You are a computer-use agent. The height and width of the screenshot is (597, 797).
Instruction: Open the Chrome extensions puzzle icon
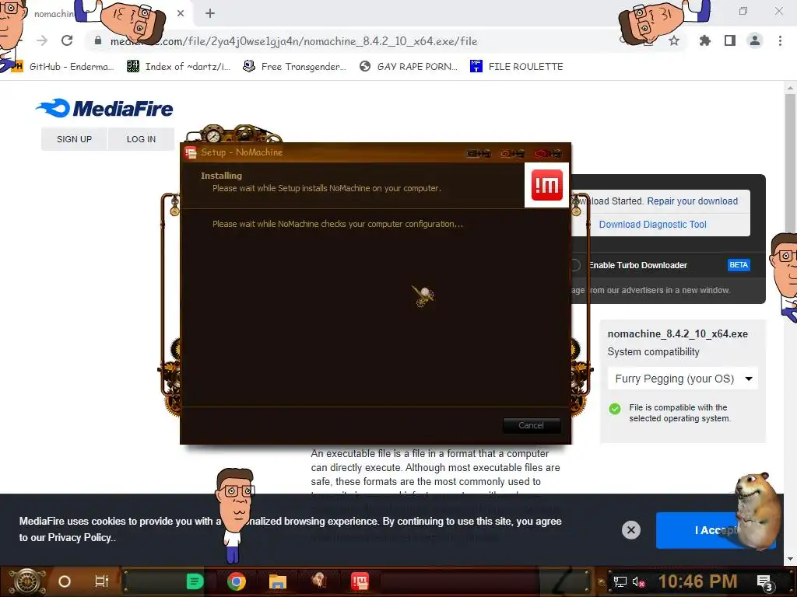coord(704,40)
